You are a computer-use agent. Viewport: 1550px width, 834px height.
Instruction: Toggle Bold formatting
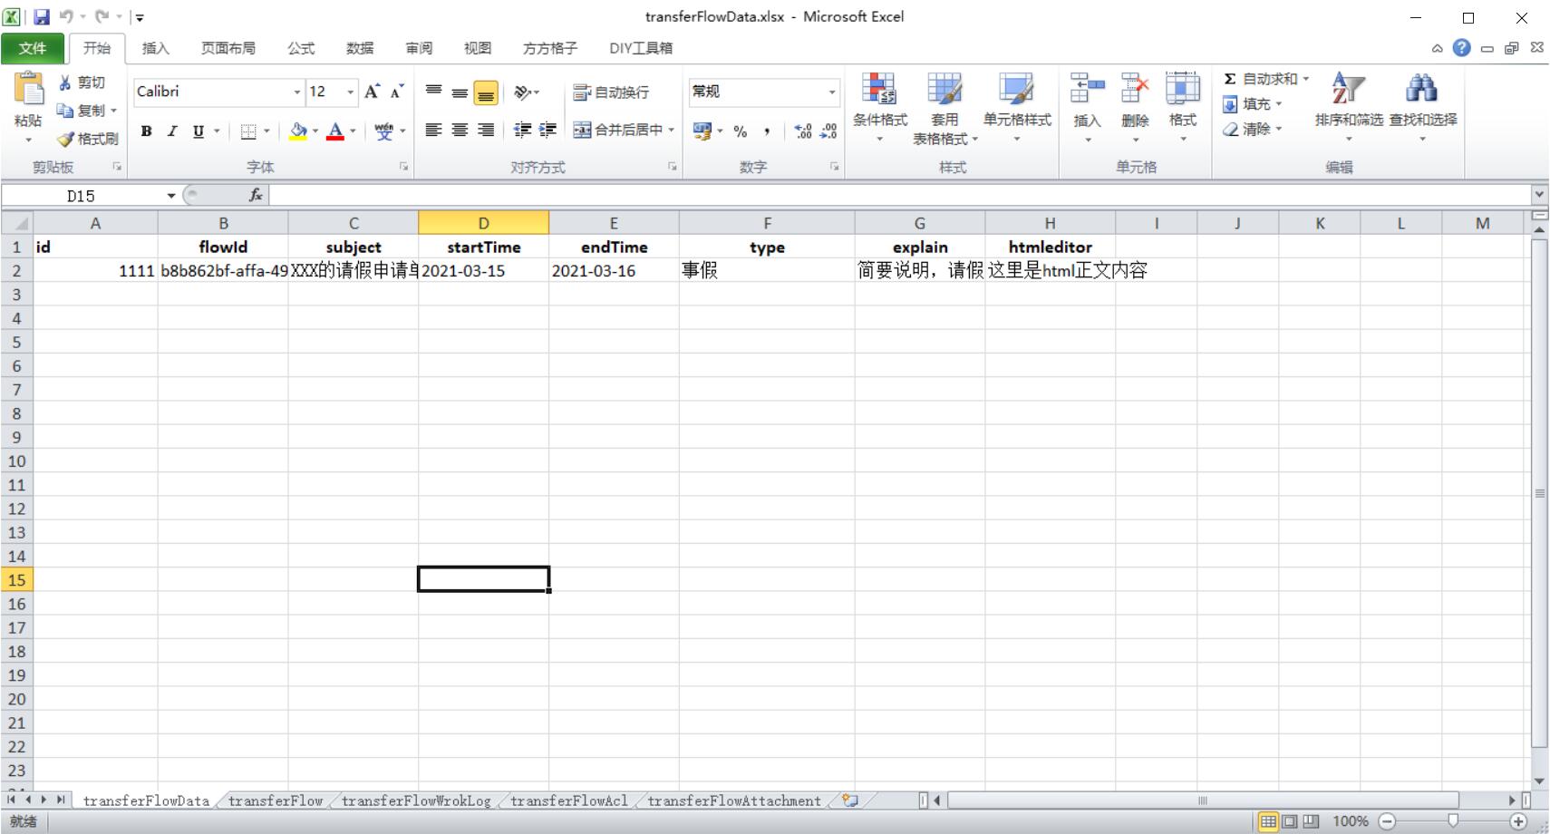tap(146, 131)
